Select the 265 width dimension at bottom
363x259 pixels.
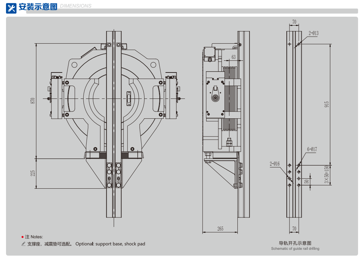(220, 229)
